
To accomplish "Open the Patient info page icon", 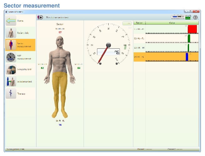I will coord(11,33).
